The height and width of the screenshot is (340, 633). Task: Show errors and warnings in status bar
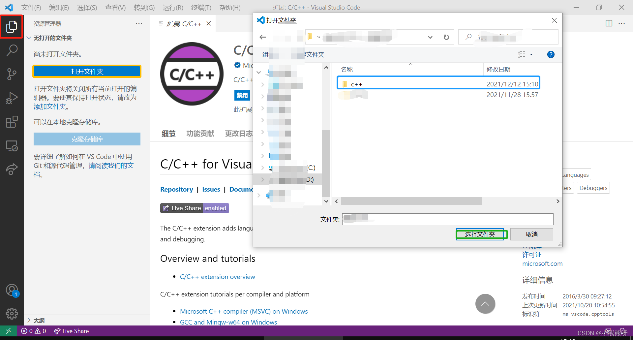click(x=34, y=331)
